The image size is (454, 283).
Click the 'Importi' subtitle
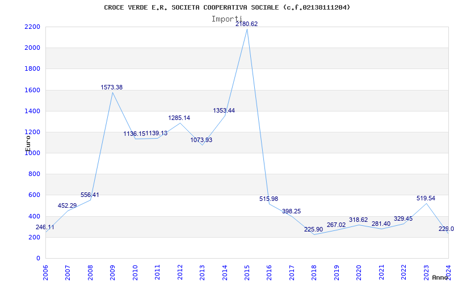226,19
